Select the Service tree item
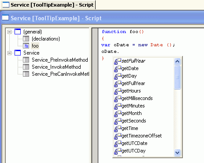Image resolution: width=204 pixels, height=163 pixels. click(x=31, y=53)
